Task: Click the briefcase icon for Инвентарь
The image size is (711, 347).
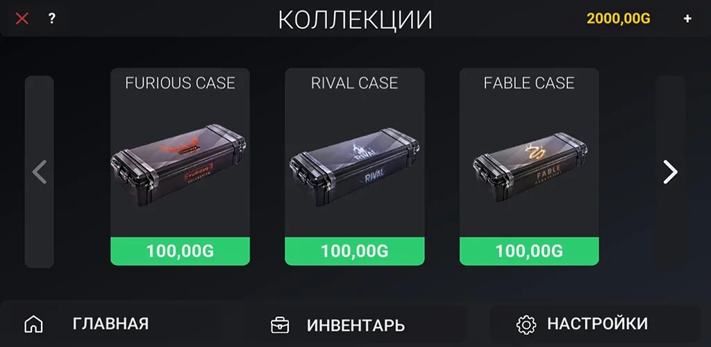Action: (x=280, y=325)
